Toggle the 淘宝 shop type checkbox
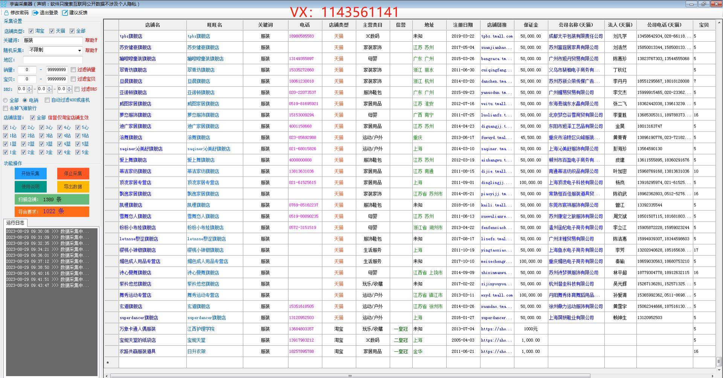Viewport: 723px width, 378px height. 31,31
